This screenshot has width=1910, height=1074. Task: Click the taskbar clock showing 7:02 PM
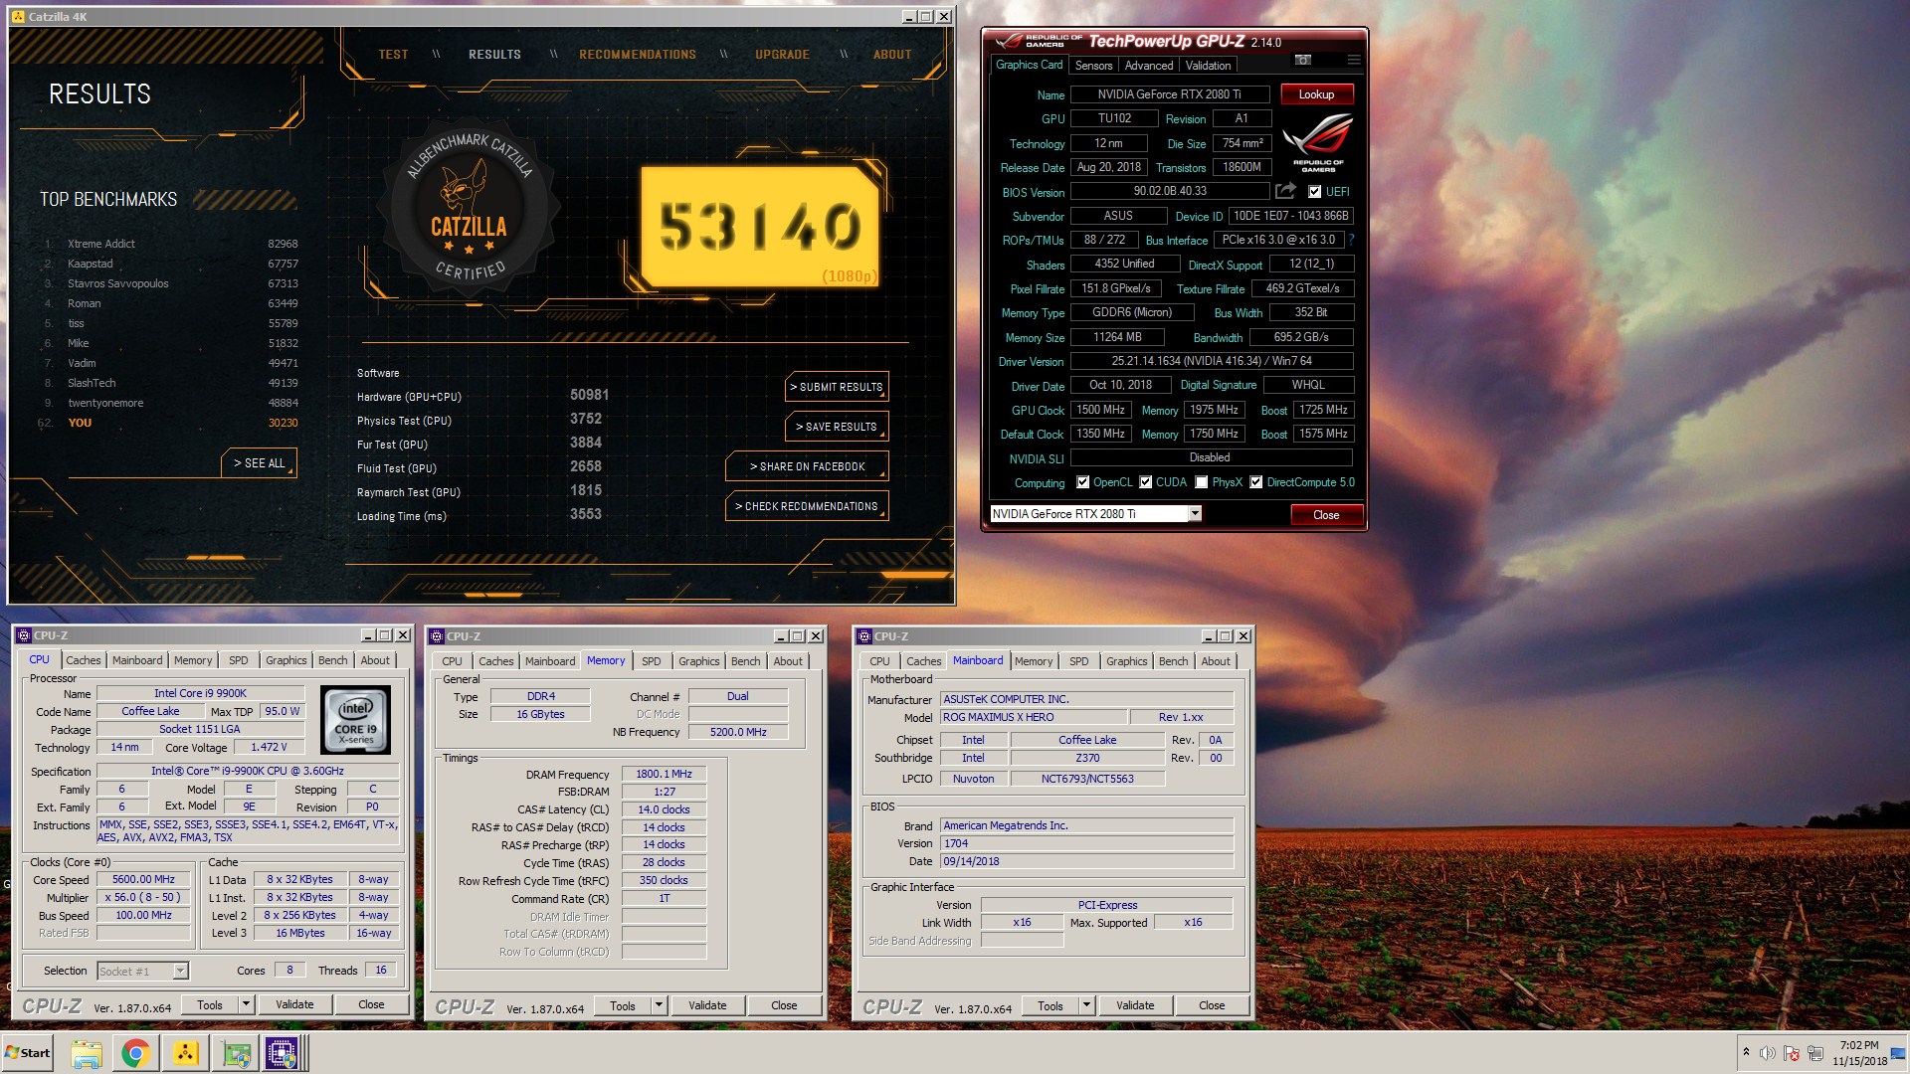[x=1859, y=1053]
